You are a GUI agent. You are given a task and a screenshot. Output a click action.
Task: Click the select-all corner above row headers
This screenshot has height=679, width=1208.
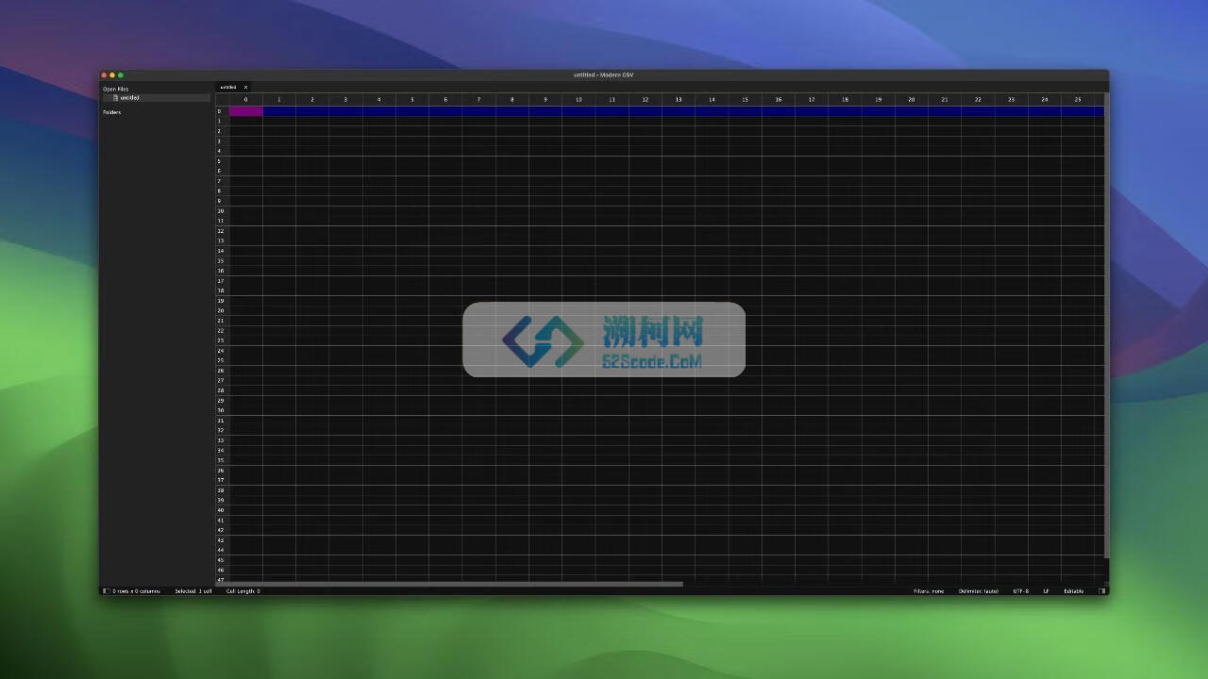tap(222, 99)
